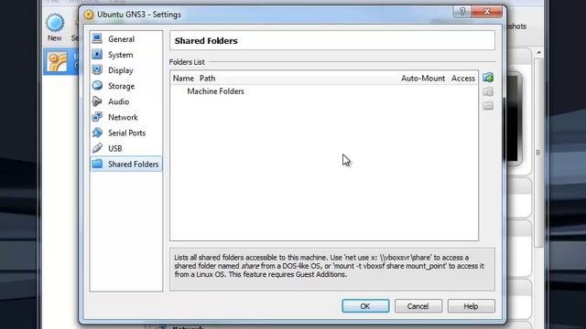Viewport: 586px width, 329px height.
Task: Open the Serial Ports settings category
Action: (x=126, y=133)
